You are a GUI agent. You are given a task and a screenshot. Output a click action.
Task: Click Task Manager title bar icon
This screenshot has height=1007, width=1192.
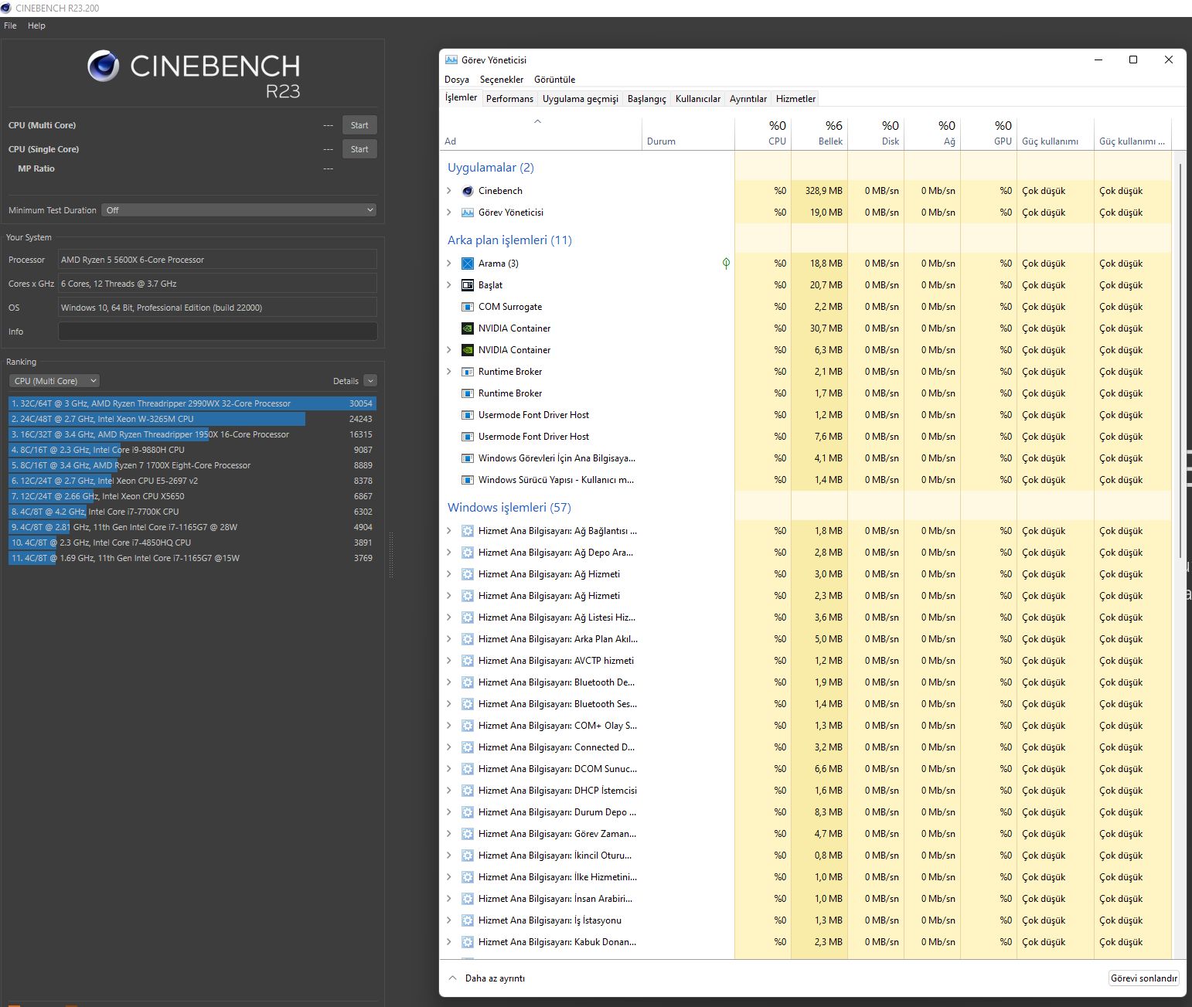coord(451,60)
